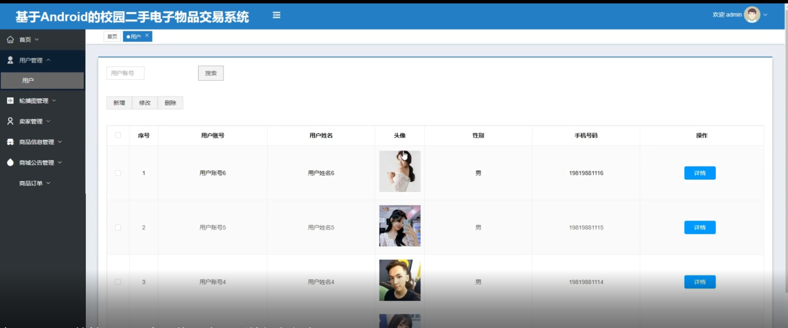The width and height of the screenshot is (788, 328).
Task: Expand 商品订单 menu chevron
Action: [x=48, y=183]
